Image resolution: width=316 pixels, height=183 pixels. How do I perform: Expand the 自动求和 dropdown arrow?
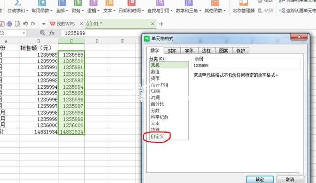27,11
